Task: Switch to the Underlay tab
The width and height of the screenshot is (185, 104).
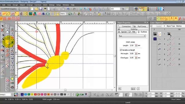Action: click(x=133, y=29)
